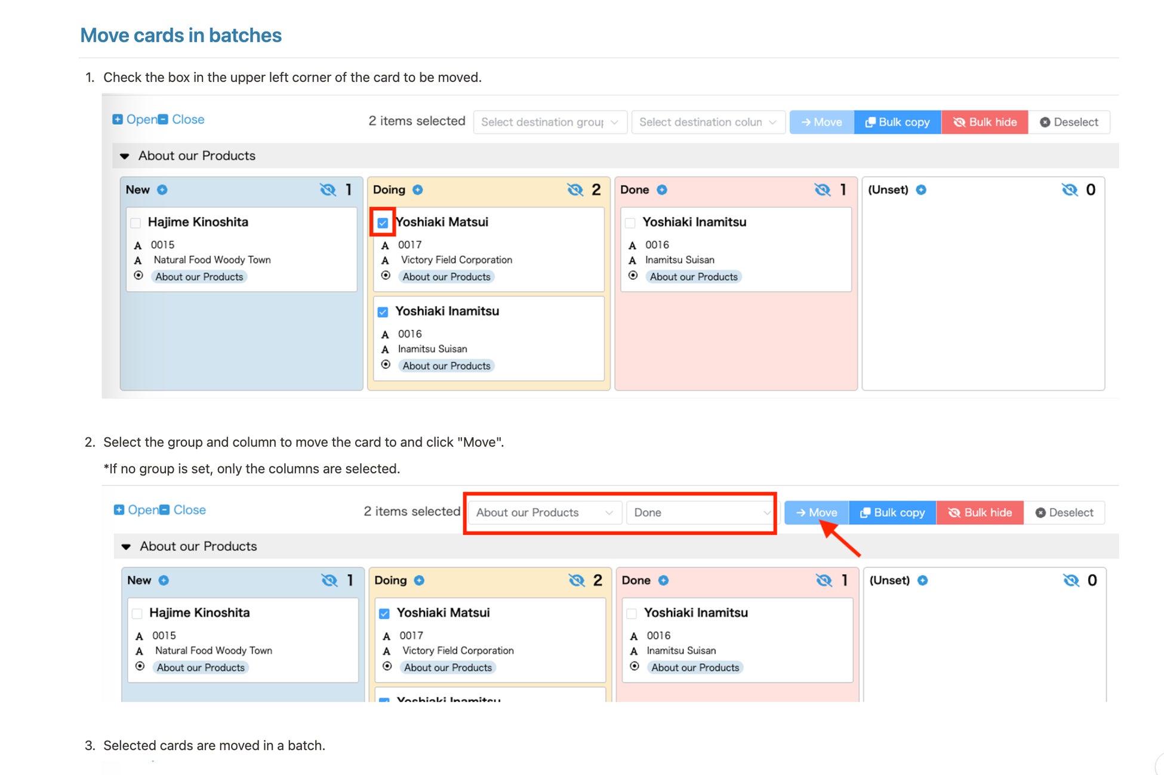
Task: Uncheck the red-outlined Yoshiaki Matsui checkbox
Action: point(383,223)
